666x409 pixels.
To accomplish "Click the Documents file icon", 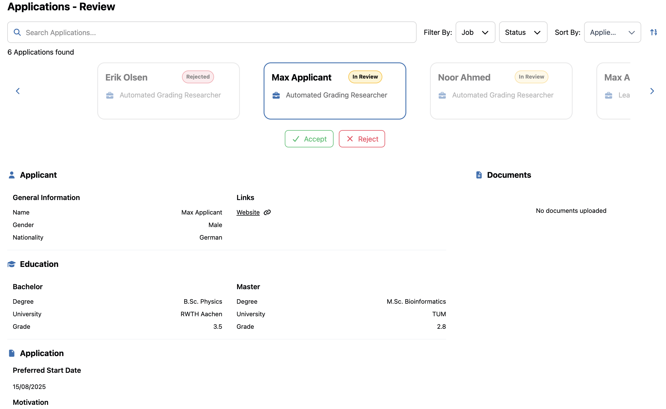I will coord(479,175).
